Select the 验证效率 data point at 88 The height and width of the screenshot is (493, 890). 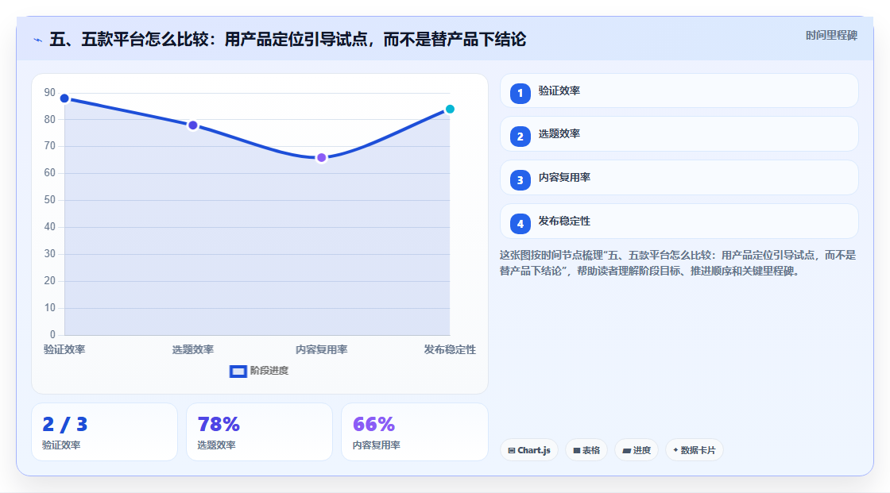pos(64,98)
